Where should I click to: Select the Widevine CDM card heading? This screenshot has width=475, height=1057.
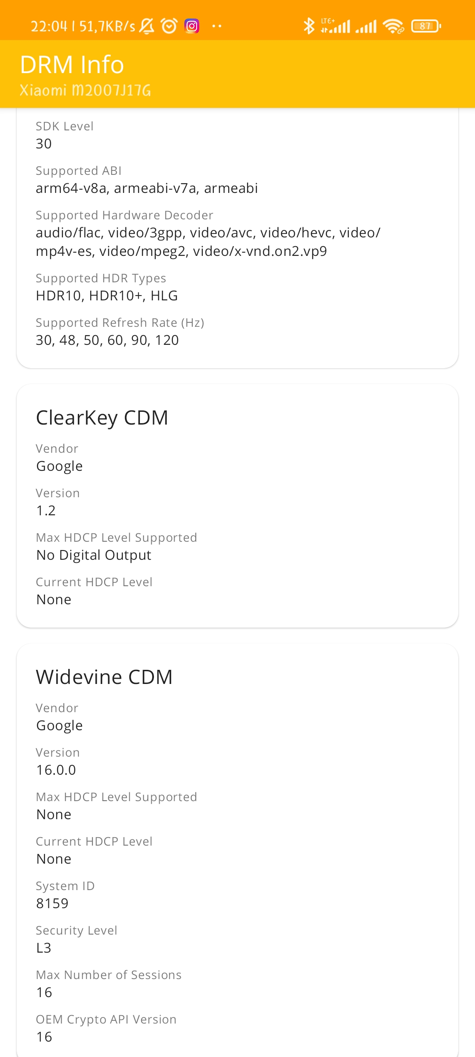104,677
